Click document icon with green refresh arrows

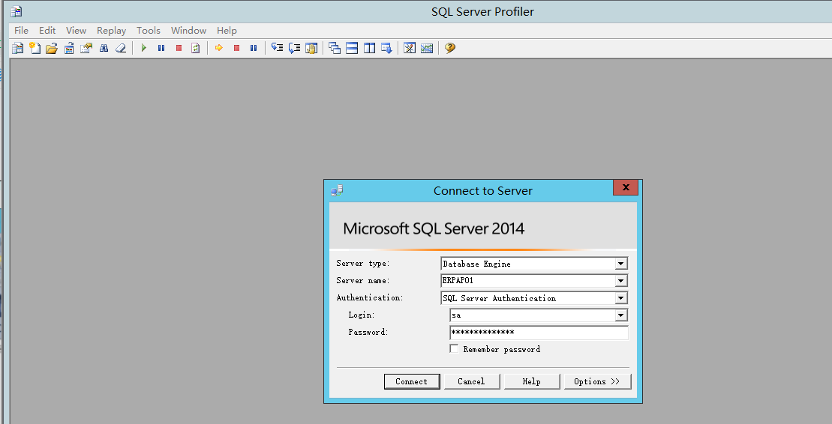click(x=196, y=48)
